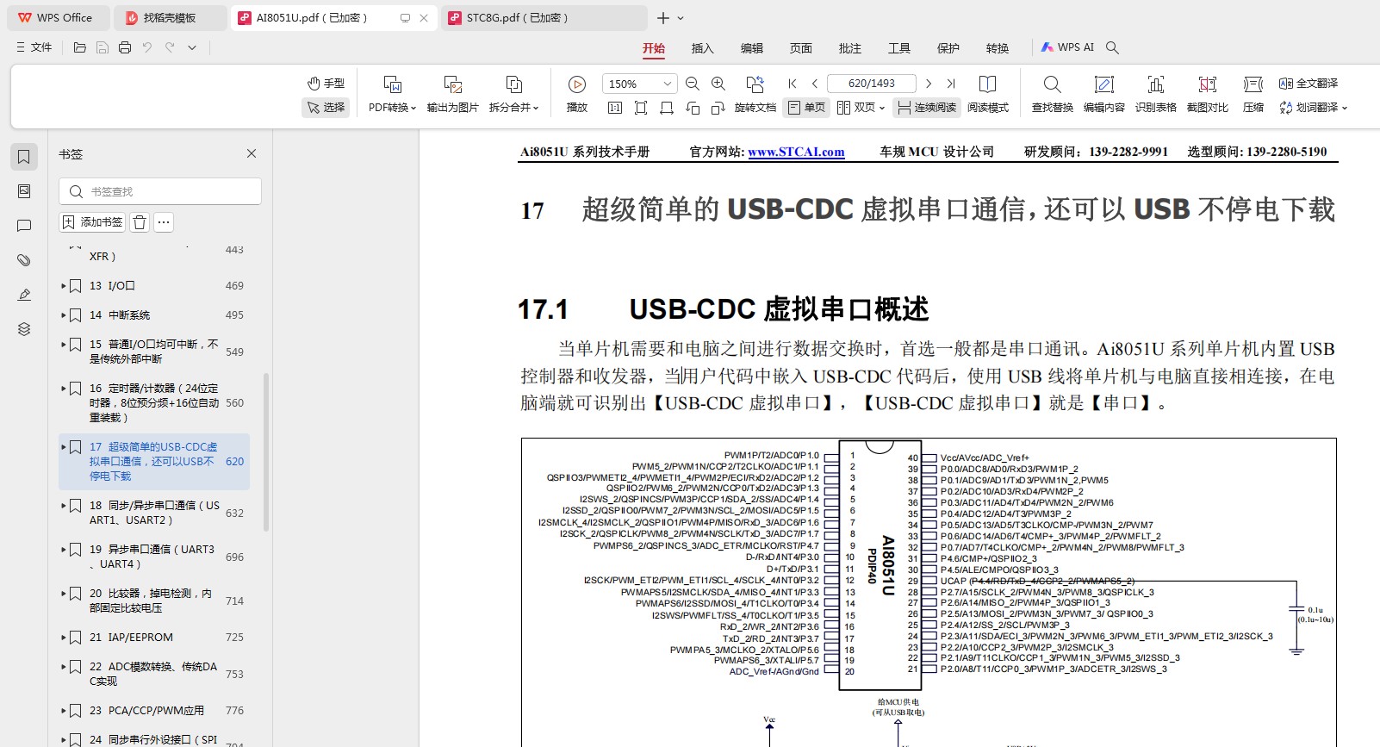Open 双页 double page dropdown
The height and width of the screenshot is (747, 1380).
pyautogui.click(x=861, y=108)
